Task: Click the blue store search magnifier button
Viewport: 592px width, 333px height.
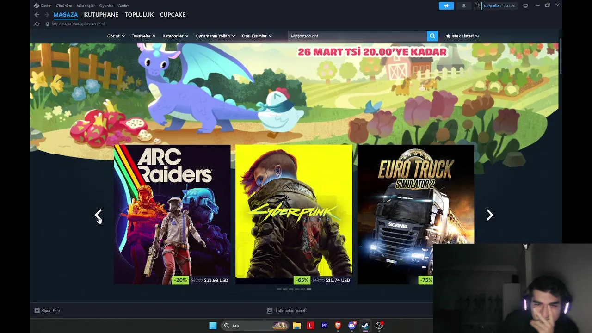Action: click(x=432, y=36)
